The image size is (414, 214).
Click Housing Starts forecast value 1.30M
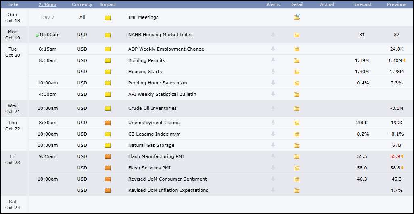point(362,72)
